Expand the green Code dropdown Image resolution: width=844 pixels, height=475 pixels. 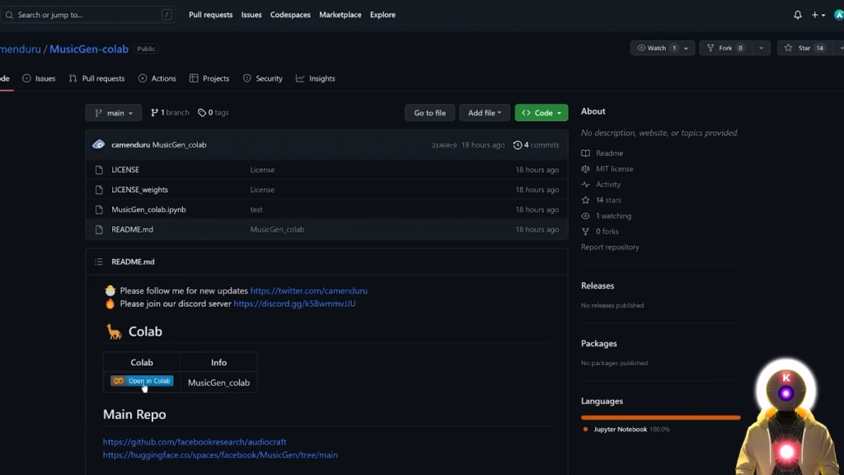(541, 113)
